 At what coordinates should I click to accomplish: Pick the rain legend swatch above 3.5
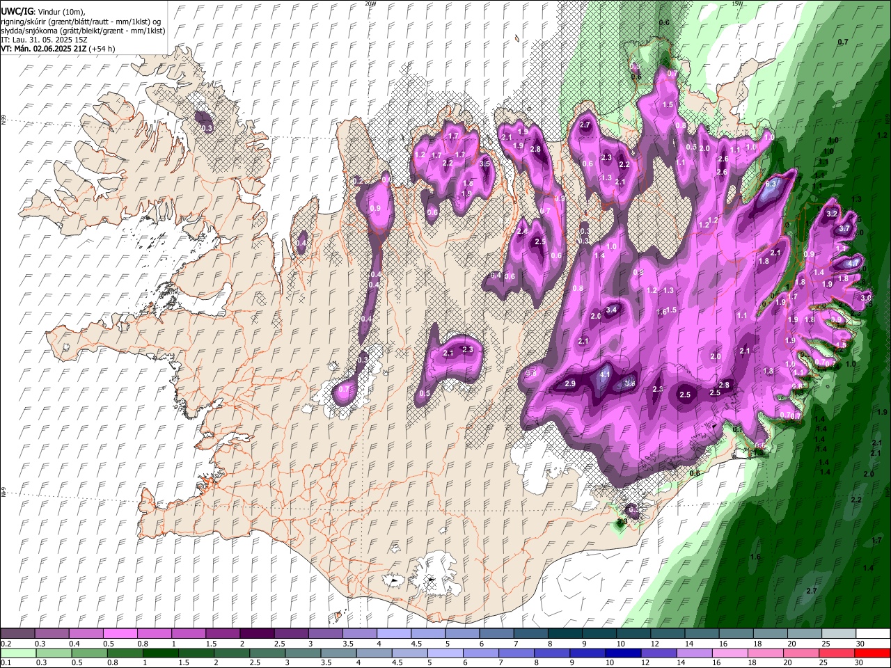tap(338, 653)
